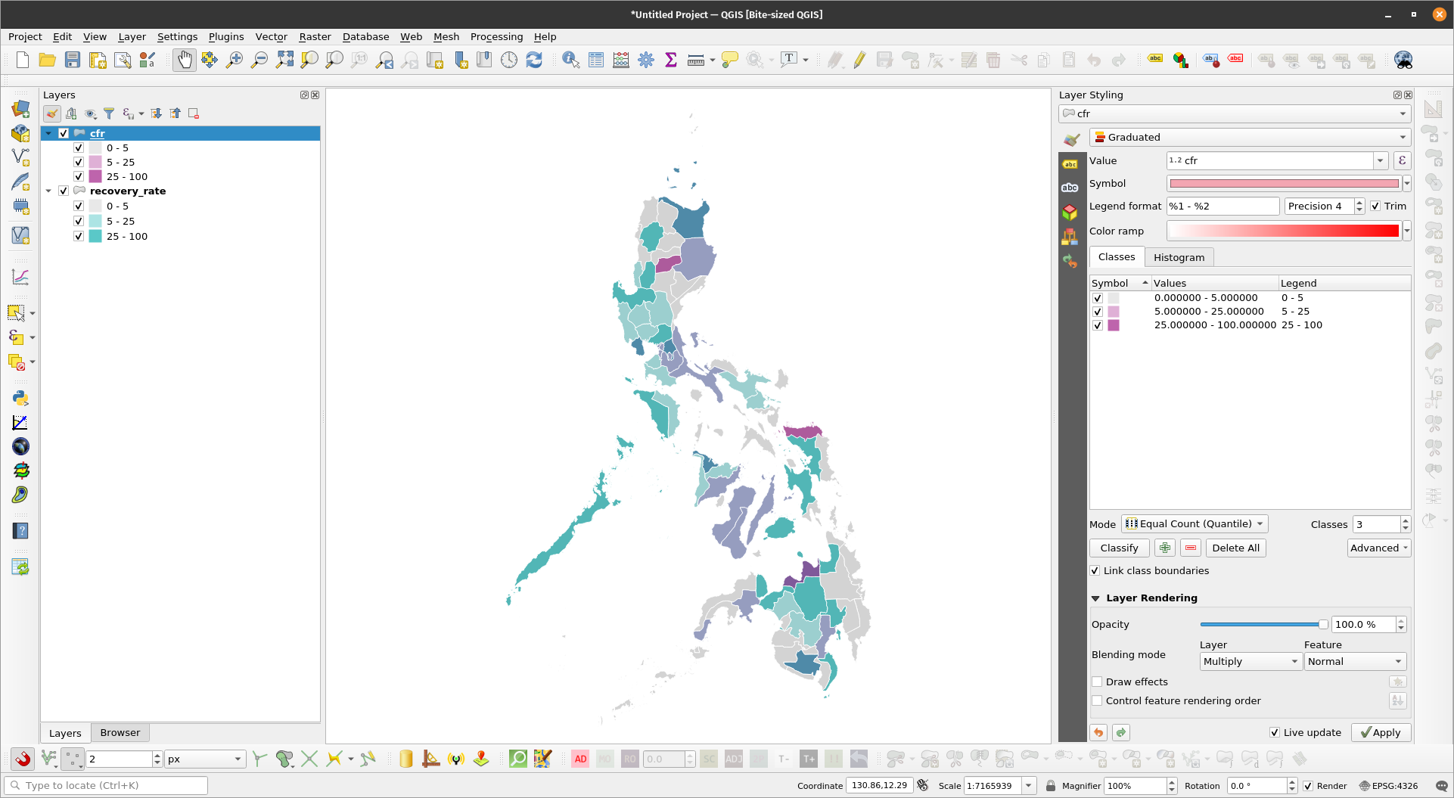
Task: Uncheck the Live update checkbox
Action: (x=1275, y=732)
